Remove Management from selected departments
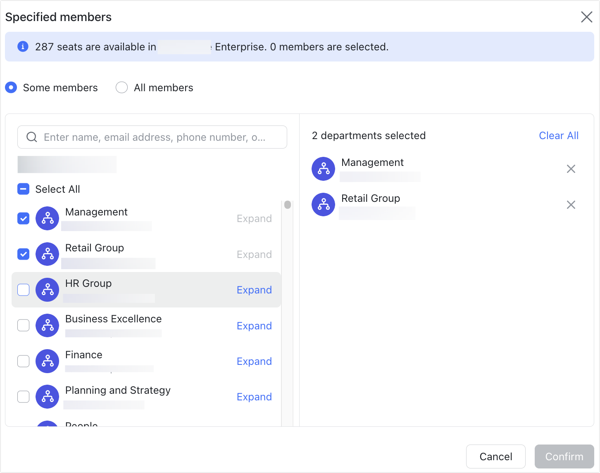Viewport: 600px width, 473px height. [x=571, y=169]
